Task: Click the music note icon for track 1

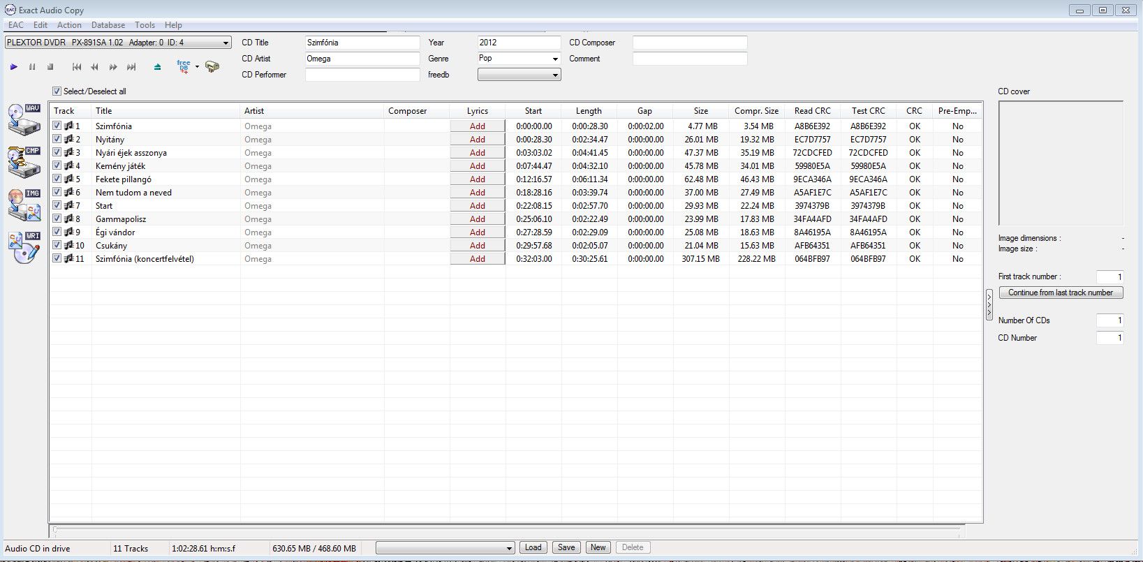Action: click(68, 126)
